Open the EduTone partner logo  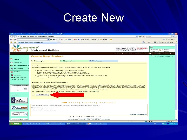point(19,108)
